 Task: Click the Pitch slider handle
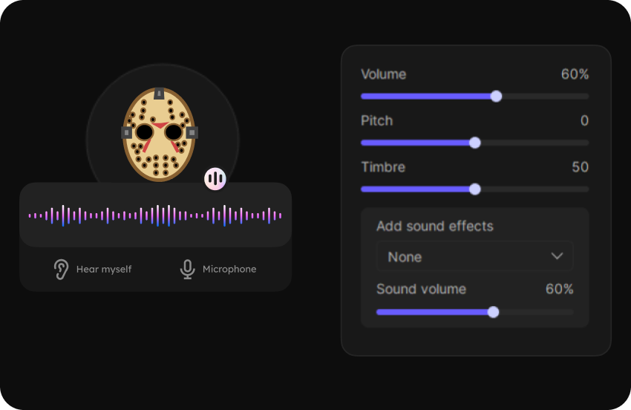[x=475, y=143]
